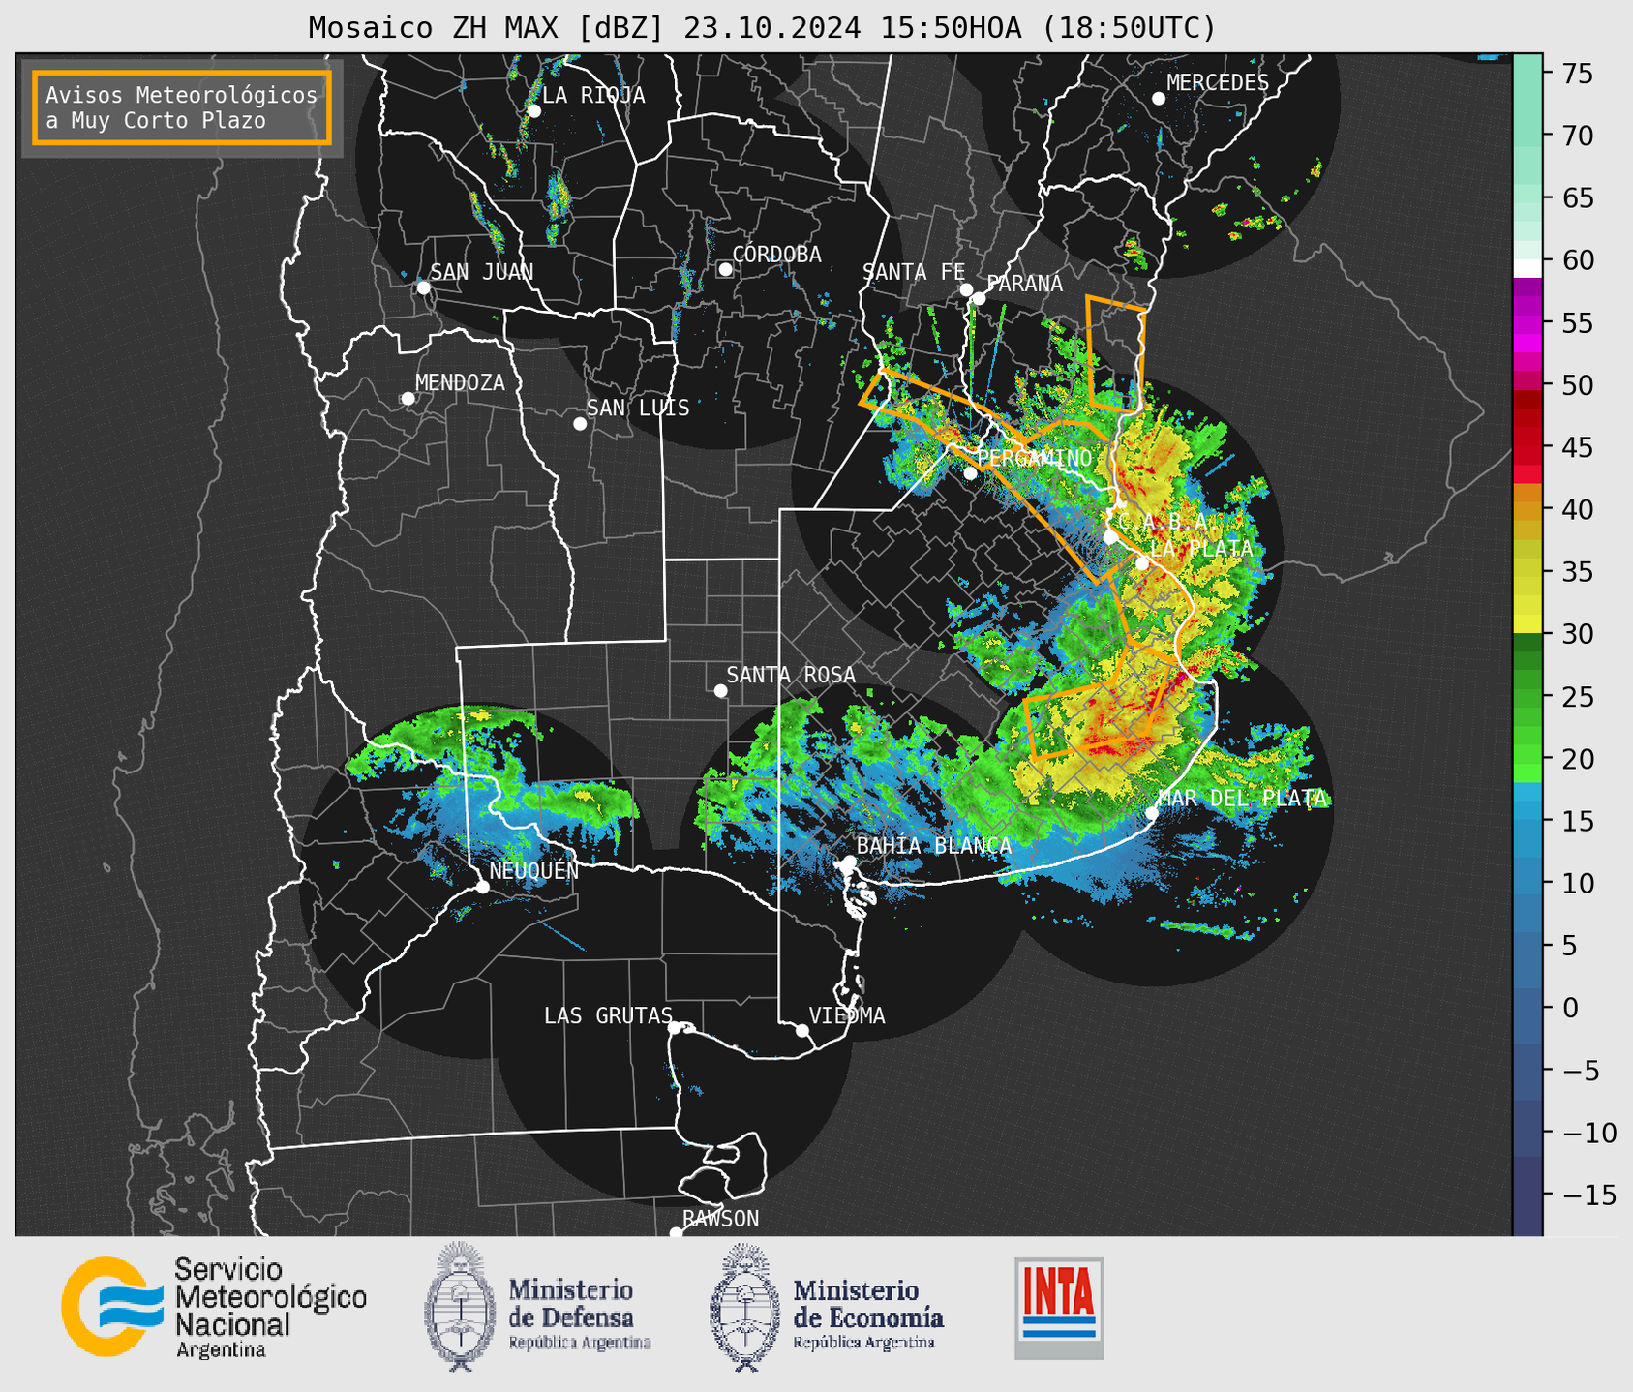Click the 10 dBZ blue color band

point(1527,883)
